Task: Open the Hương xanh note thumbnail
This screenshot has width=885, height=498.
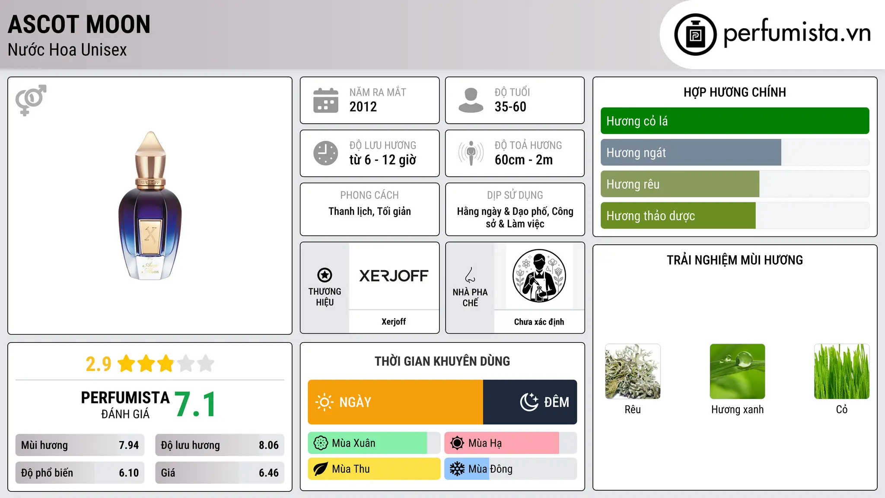Action: coord(737,371)
